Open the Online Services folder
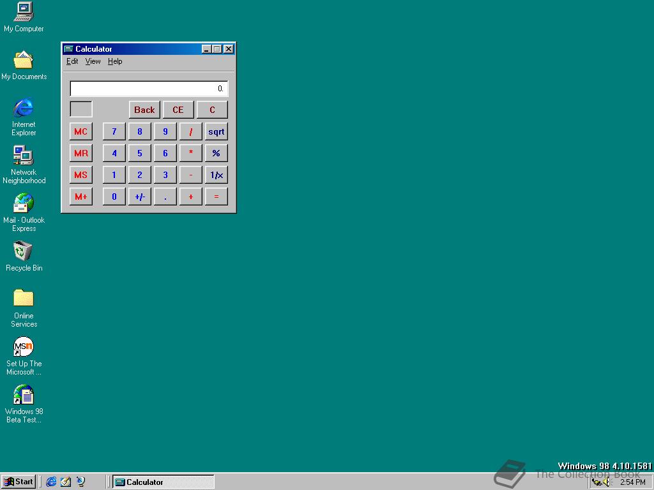 [x=24, y=308]
